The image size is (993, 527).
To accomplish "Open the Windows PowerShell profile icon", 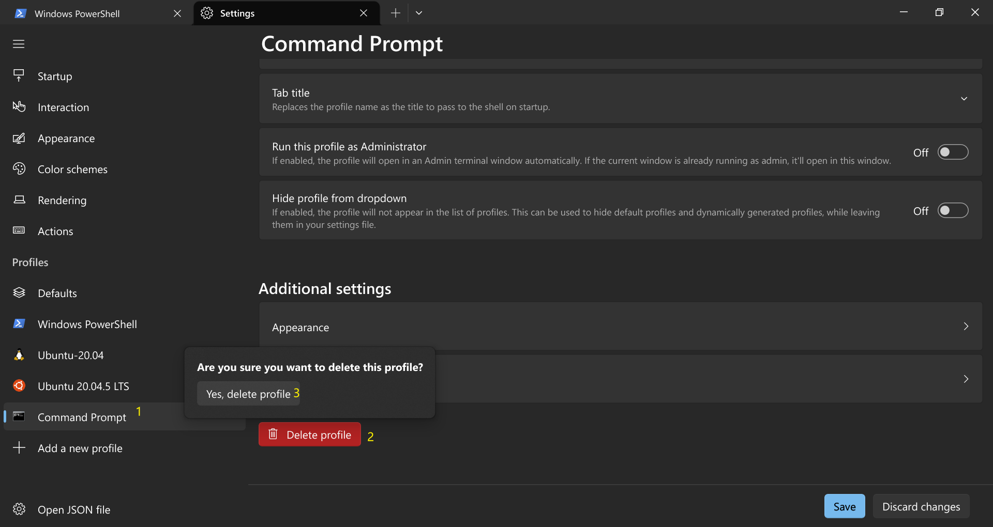I will [x=19, y=323].
